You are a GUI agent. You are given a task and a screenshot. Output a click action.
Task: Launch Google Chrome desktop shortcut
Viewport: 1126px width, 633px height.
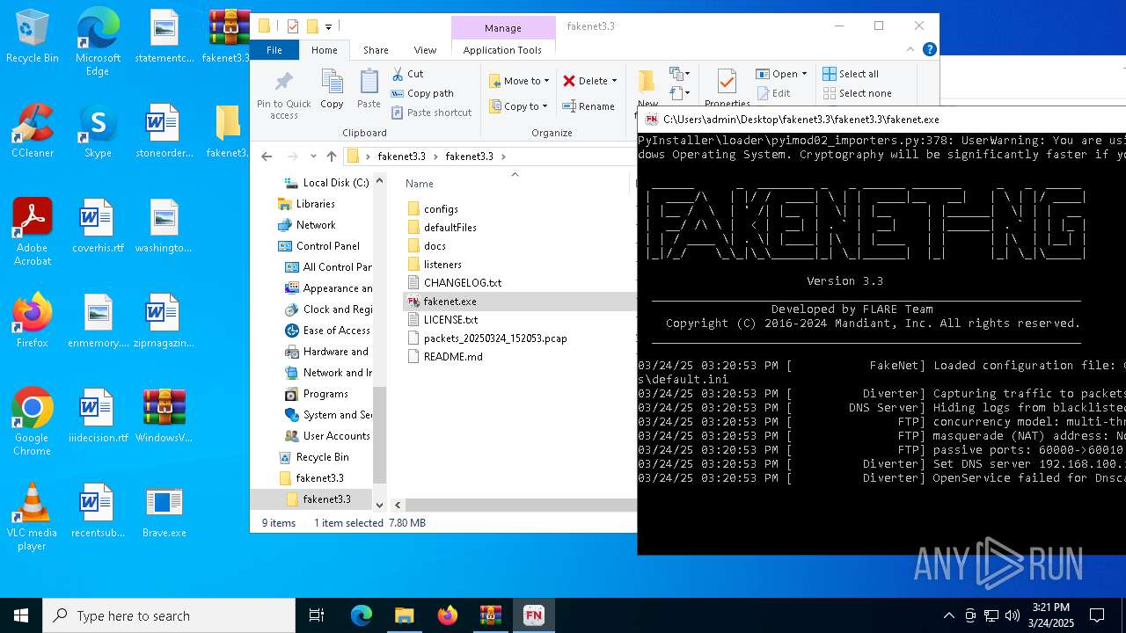point(33,423)
